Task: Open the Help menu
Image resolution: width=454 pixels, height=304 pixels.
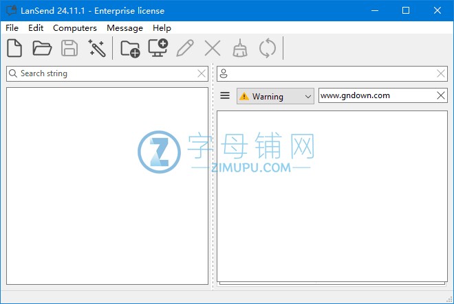Action: pyautogui.click(x=162, y=28)
